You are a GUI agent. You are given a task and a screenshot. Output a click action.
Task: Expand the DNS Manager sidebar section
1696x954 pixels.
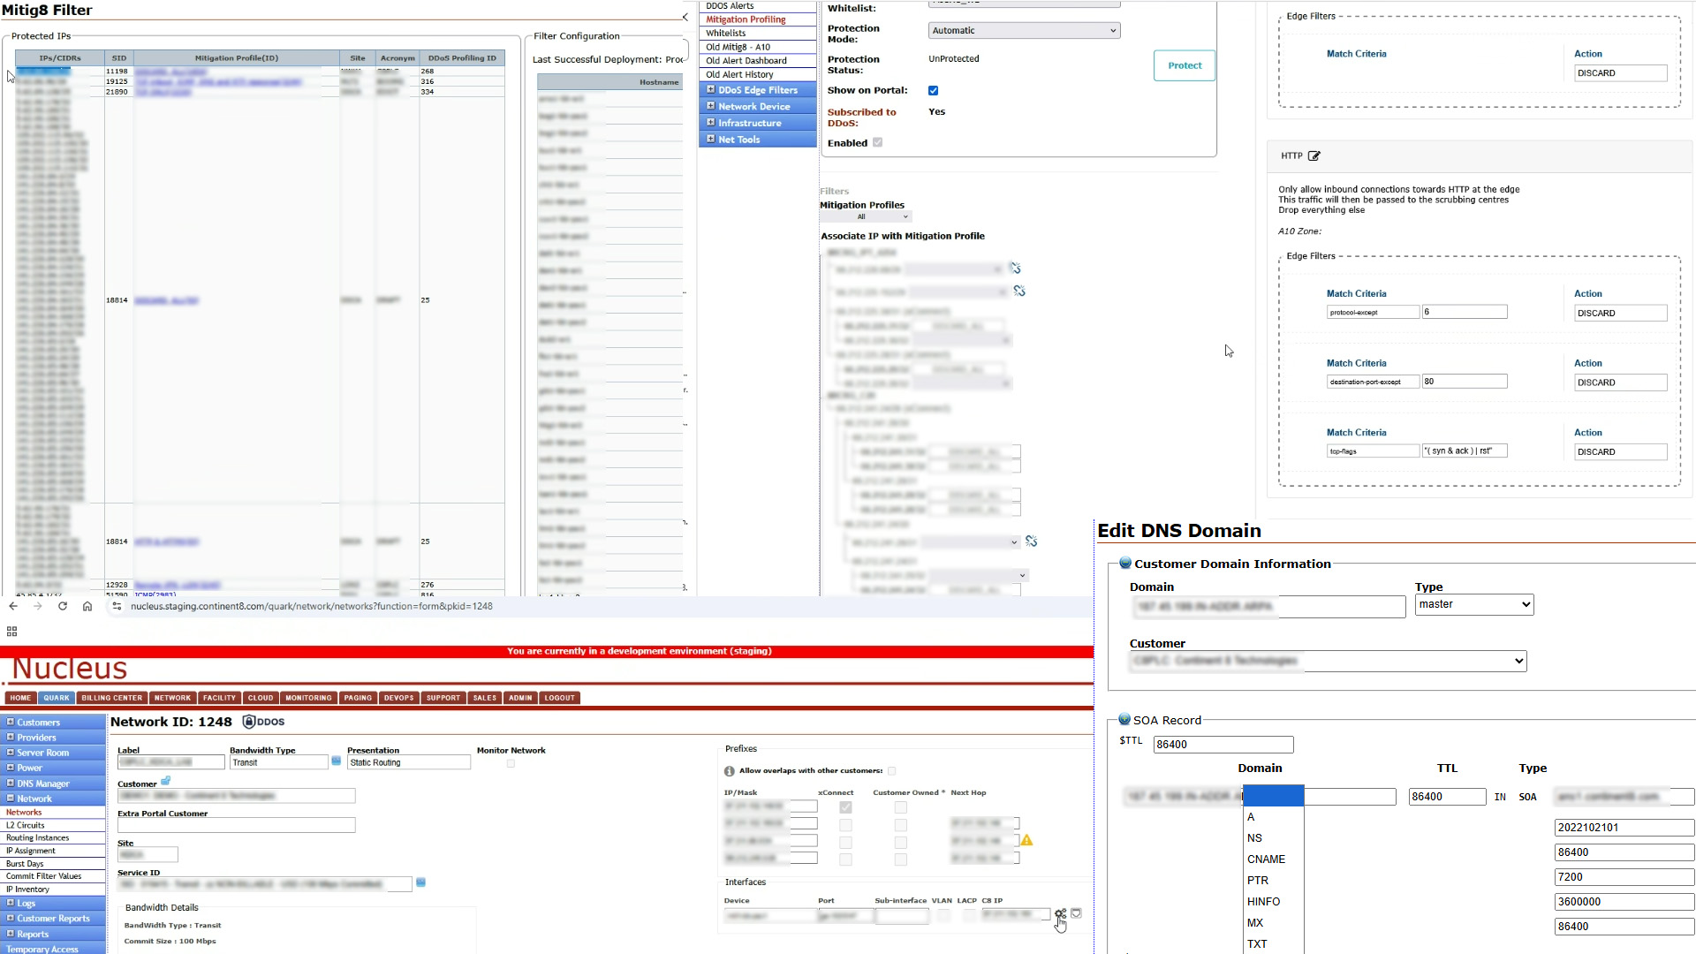[42, 784]
